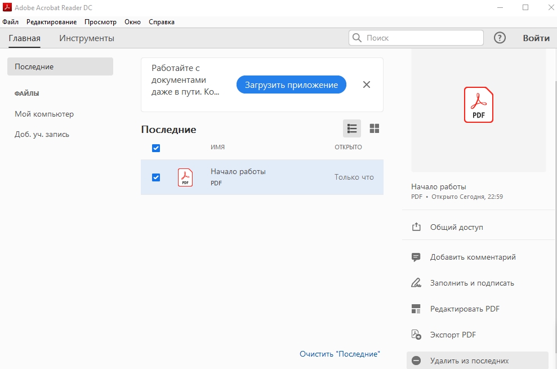Screen dimensions: 557x369
Task: Switch to the Главная tab
Action: click(25, 38)
